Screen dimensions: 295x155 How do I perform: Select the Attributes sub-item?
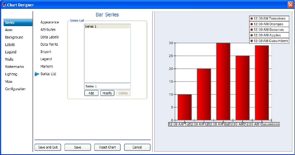tap(48, 30)
